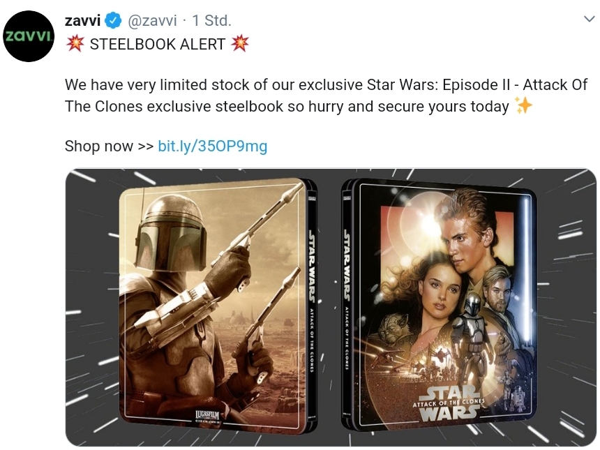Open the zavvi profile avatar

[29, 36]
